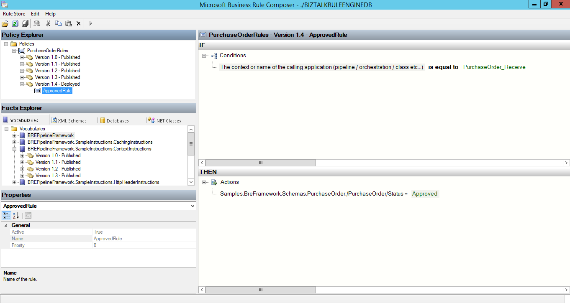Click the Vocabularies root folder icon
The height and width of the screenshot is (303, 570).
pyautogui.click(x=14, y=129)
